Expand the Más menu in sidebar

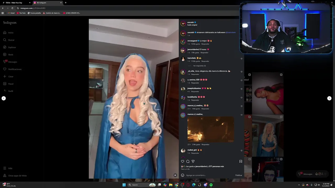coord(8,168)
